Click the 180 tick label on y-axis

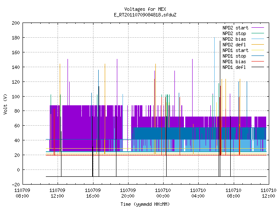(x=16, y=38)
